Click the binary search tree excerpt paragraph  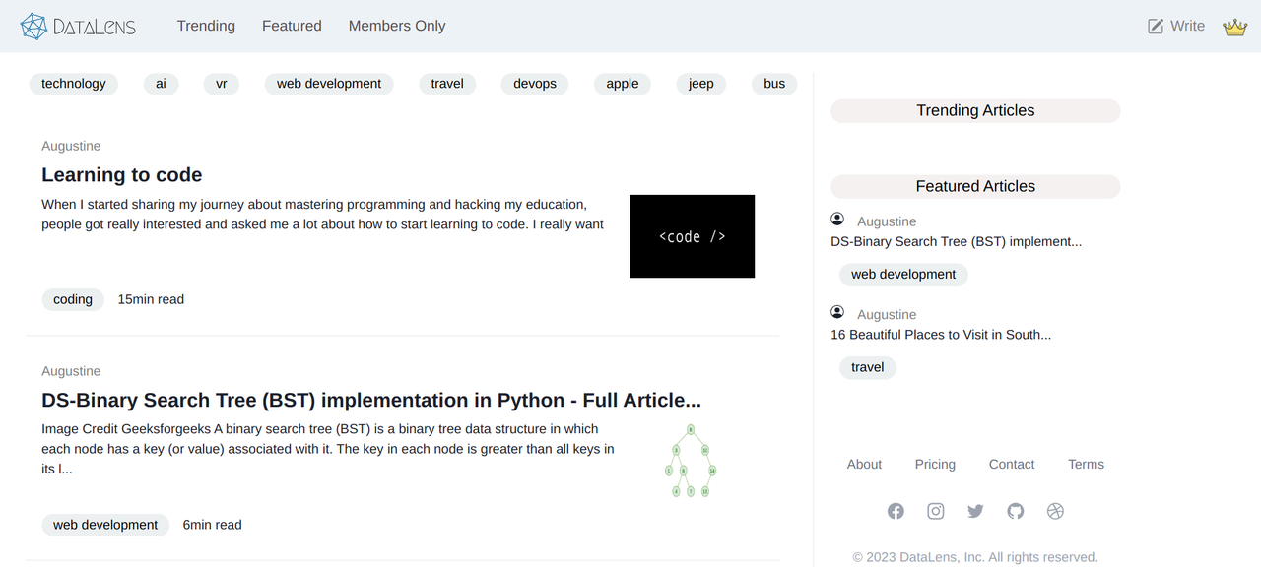328,449
